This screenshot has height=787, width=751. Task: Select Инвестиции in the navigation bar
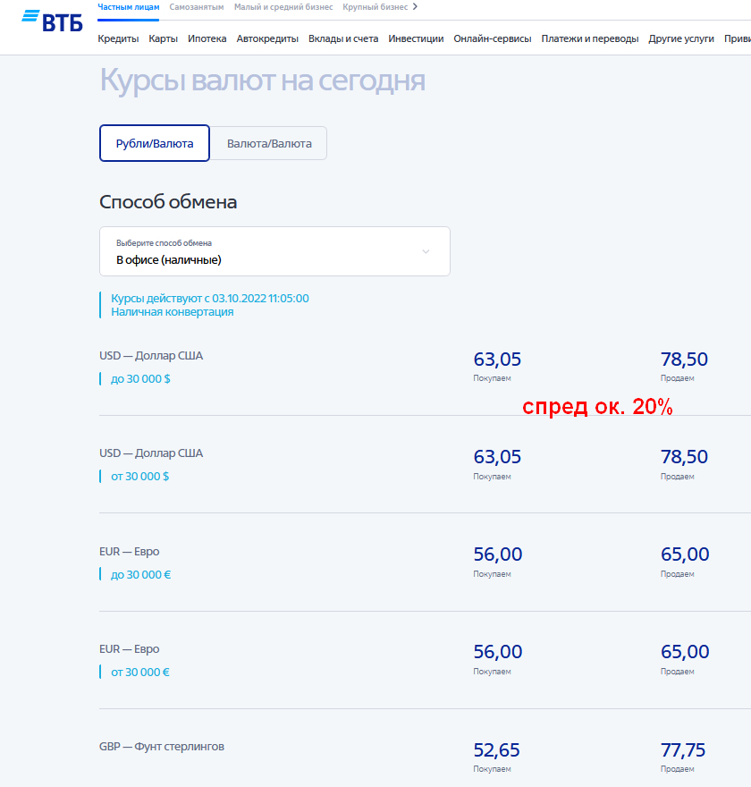coord(416,38)
